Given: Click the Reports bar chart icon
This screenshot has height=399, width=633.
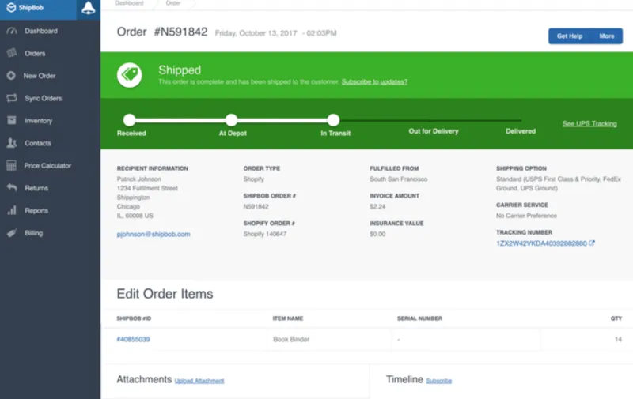Looking at the screenshot, I should click(x=11, y=211).
